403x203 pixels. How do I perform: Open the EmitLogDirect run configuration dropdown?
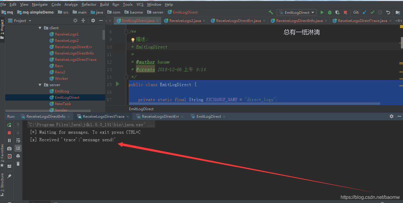pyautogui.click(x=297, y=13)
